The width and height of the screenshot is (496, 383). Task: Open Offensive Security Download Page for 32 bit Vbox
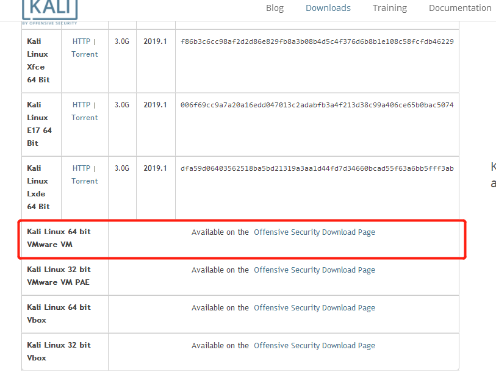(314, 346)
